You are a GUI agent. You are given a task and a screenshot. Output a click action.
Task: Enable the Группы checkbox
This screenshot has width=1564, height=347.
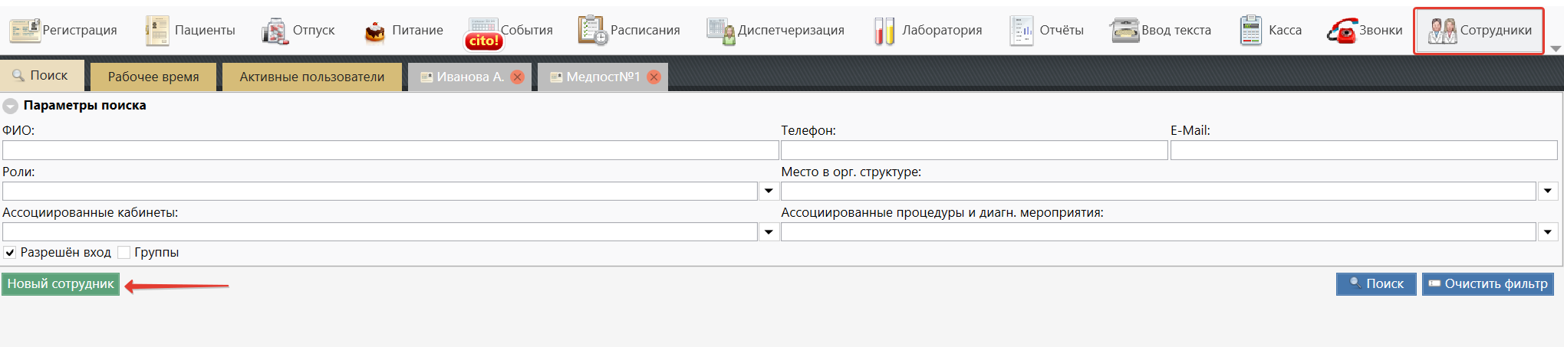(123, 253)
